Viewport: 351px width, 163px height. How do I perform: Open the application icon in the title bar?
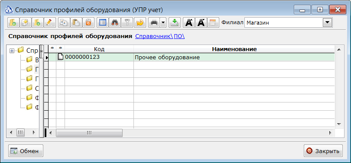[x=9, y=10]
